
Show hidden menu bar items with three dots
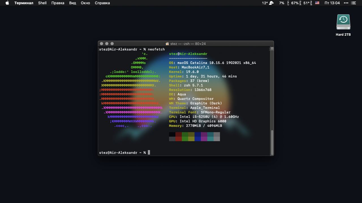pos(346,3)
